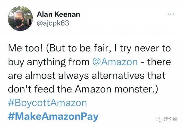This screenshot has width=183, height=127.
Task: Click Alan Keenan's profile picture
Action: pos(20,18)
